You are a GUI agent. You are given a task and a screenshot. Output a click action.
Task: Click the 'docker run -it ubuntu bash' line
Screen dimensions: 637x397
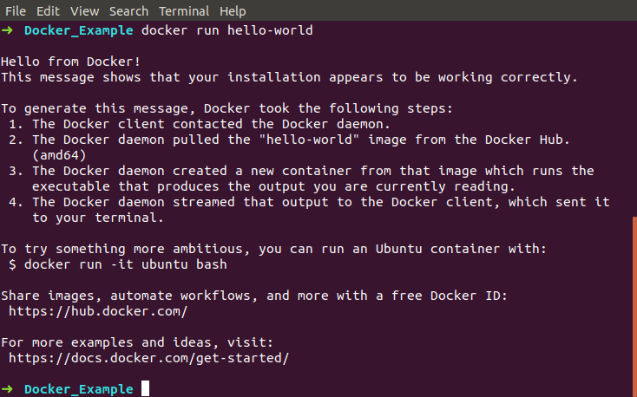(x=118, y=264)
